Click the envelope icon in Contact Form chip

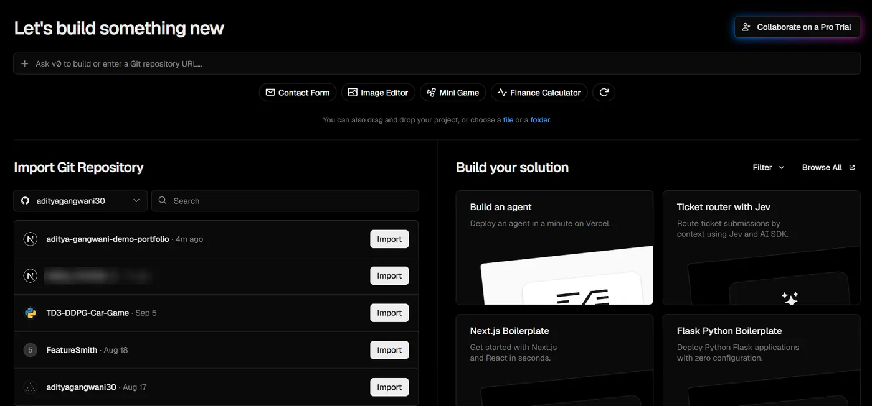[x=270, y=92]
